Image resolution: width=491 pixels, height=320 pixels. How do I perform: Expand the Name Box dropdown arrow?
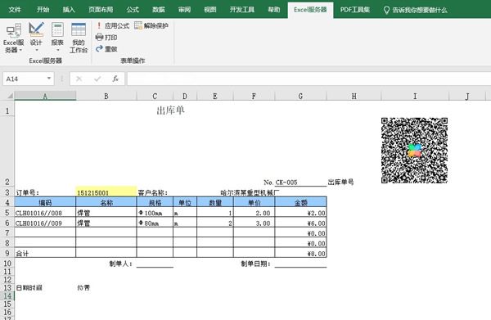click(49, 79)
